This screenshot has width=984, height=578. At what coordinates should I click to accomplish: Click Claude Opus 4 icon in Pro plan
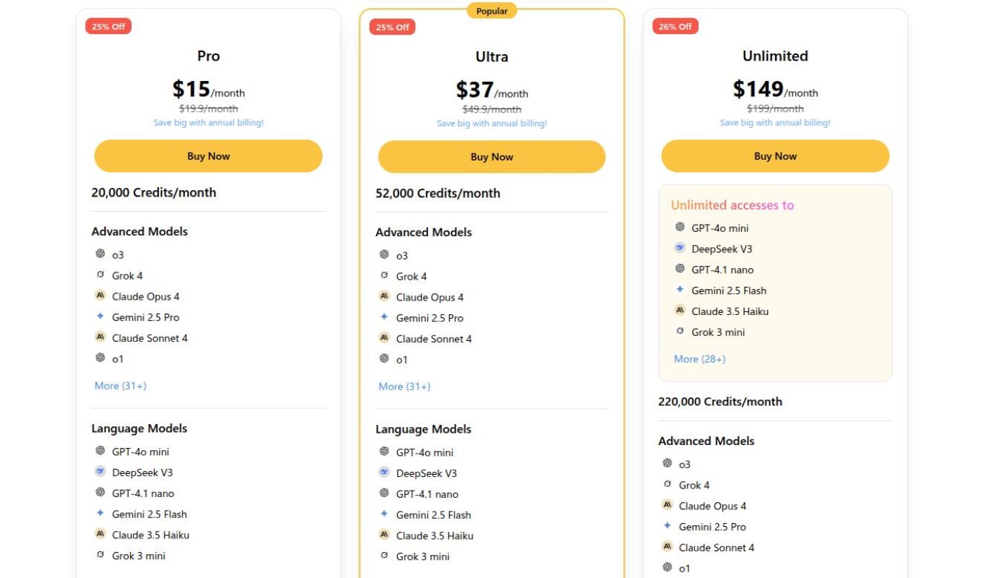pyautogui.click(x=100, y=296)
